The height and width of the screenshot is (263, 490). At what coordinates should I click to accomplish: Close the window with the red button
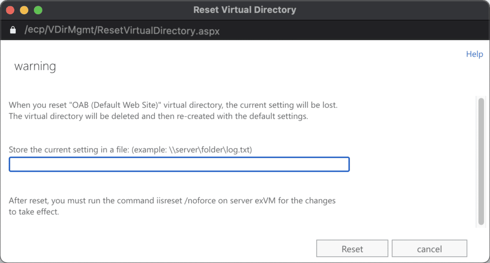click(11, 10)
